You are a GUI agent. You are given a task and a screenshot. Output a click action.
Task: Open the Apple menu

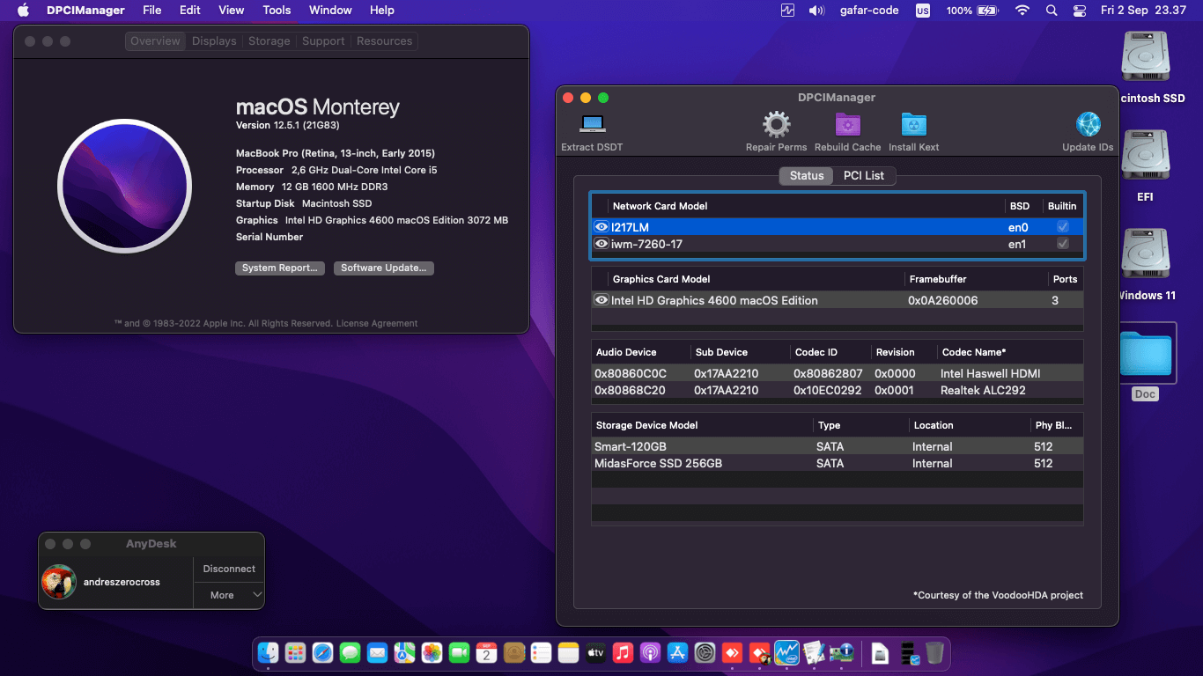[x=24, y=11]
